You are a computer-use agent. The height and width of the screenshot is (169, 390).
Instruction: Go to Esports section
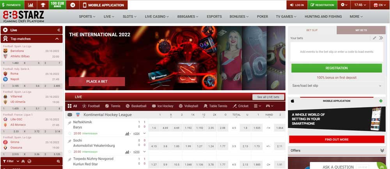click(x=214, y=17)
